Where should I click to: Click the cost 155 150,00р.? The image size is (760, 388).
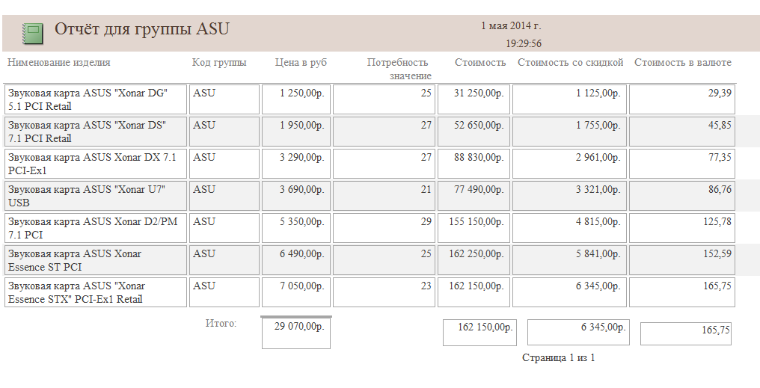tap(474, 228)
